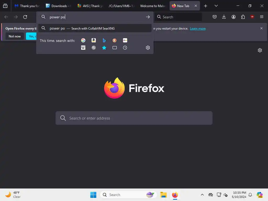This screenshot has width=268, height=201.
Task: Focus the address bar containing power po
Action: (95, 17)
